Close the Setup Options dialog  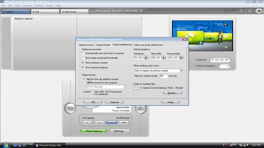click(185, 39)
